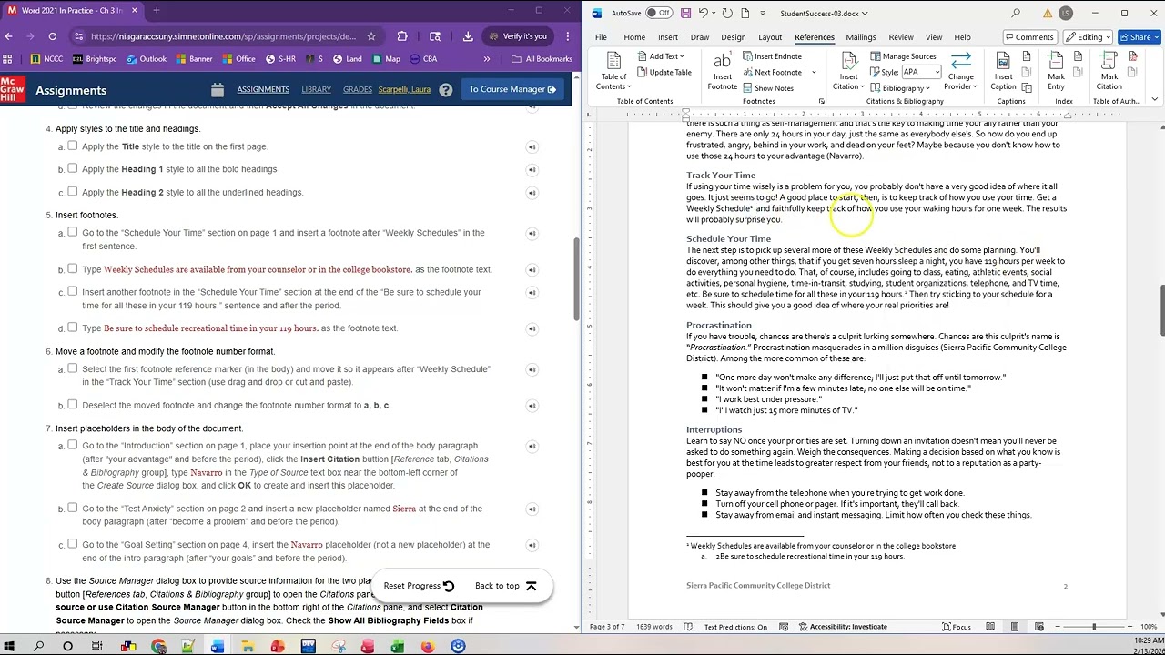Screen dimensions: 1165x655
Task: Click the Reset Progress button
Action: coord(419,586)
